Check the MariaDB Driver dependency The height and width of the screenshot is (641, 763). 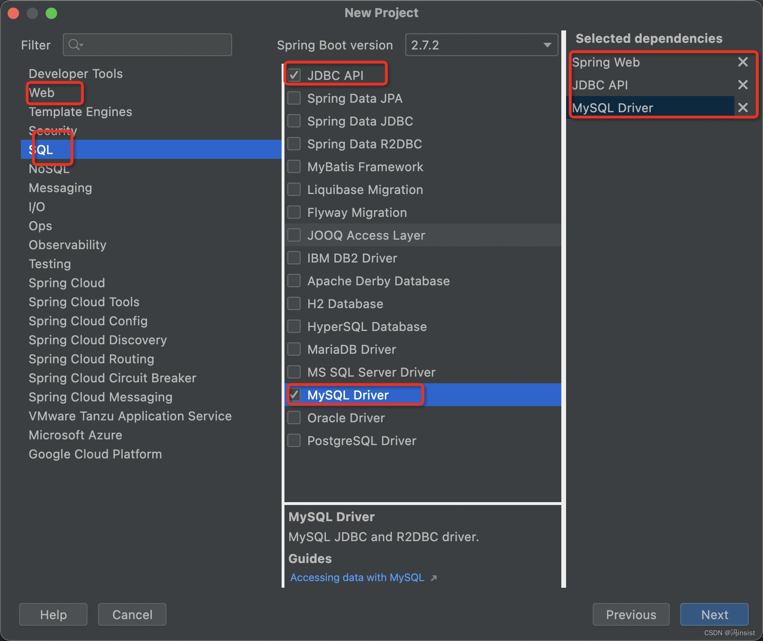point(293,349)
